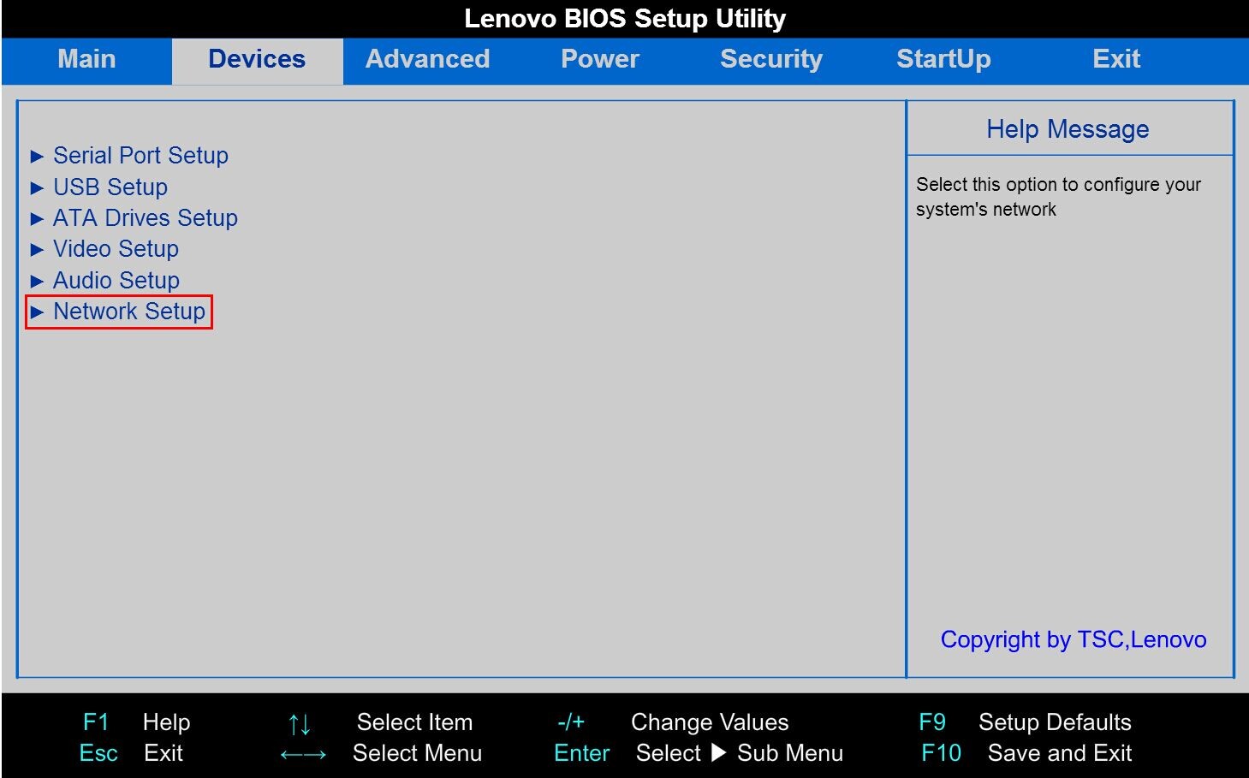Open the Exit tab
This screenshot has width=1249, height=778.
(x=1116, y=60)
